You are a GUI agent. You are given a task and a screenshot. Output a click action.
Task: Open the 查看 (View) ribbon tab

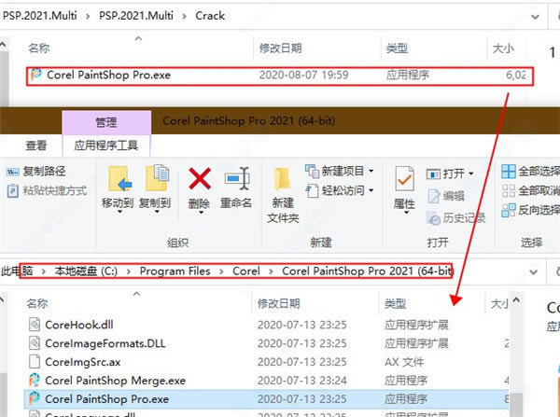[x=36, y=146]
